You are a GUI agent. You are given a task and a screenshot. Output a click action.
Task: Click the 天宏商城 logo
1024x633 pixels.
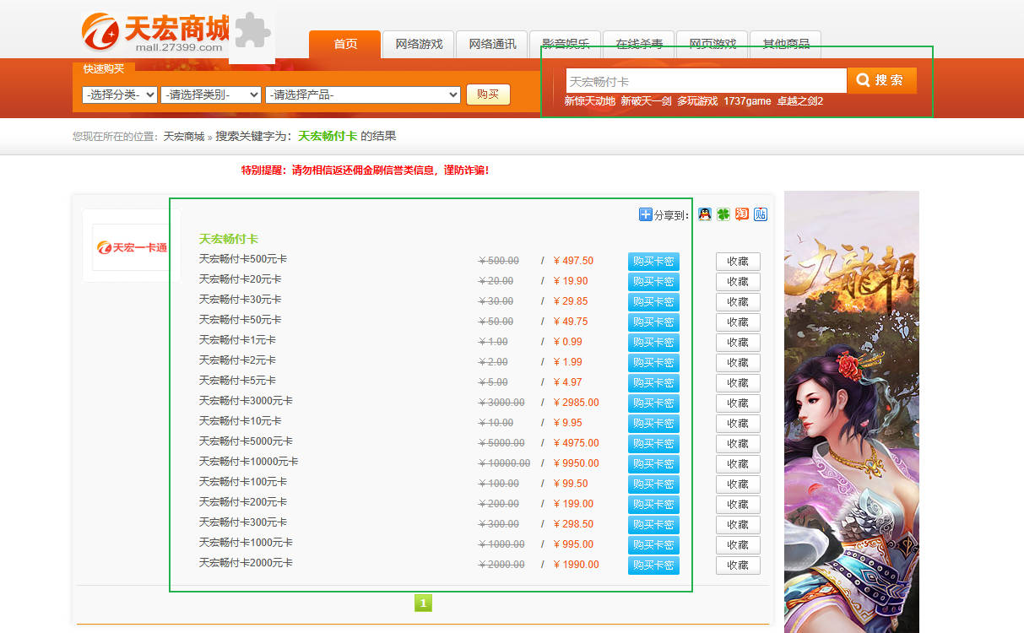(156, 31)
